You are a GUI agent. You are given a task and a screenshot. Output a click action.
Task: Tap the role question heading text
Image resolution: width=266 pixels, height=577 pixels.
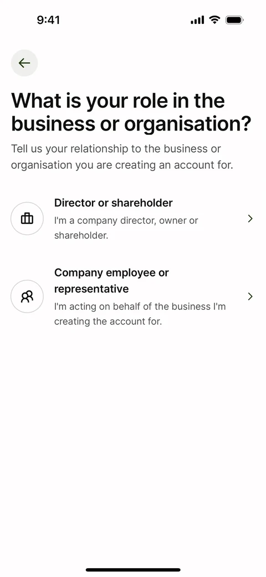131,112
